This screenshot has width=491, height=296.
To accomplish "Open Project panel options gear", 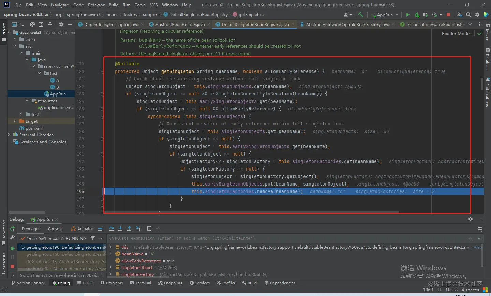I will click(x=61, y=24).
